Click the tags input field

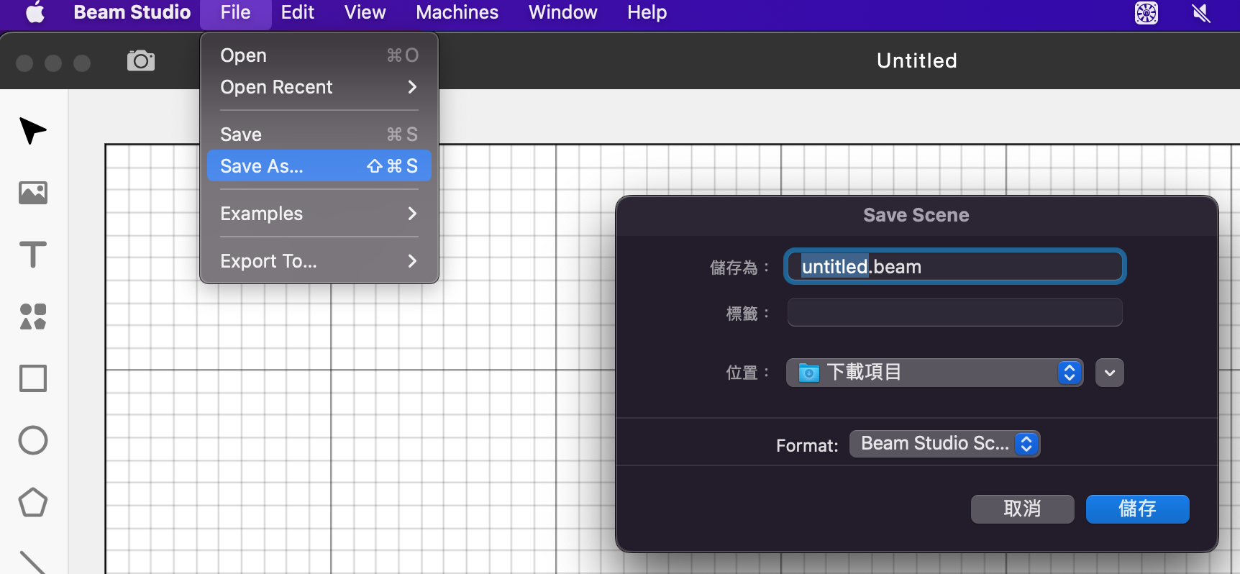click(x=954, y=313)
